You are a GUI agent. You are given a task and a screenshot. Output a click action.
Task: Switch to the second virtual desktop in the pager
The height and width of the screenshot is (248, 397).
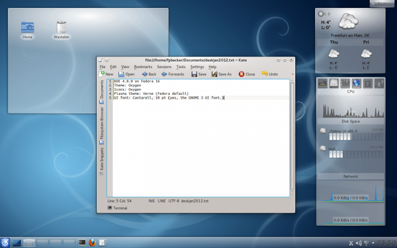[x=42, y=243]
